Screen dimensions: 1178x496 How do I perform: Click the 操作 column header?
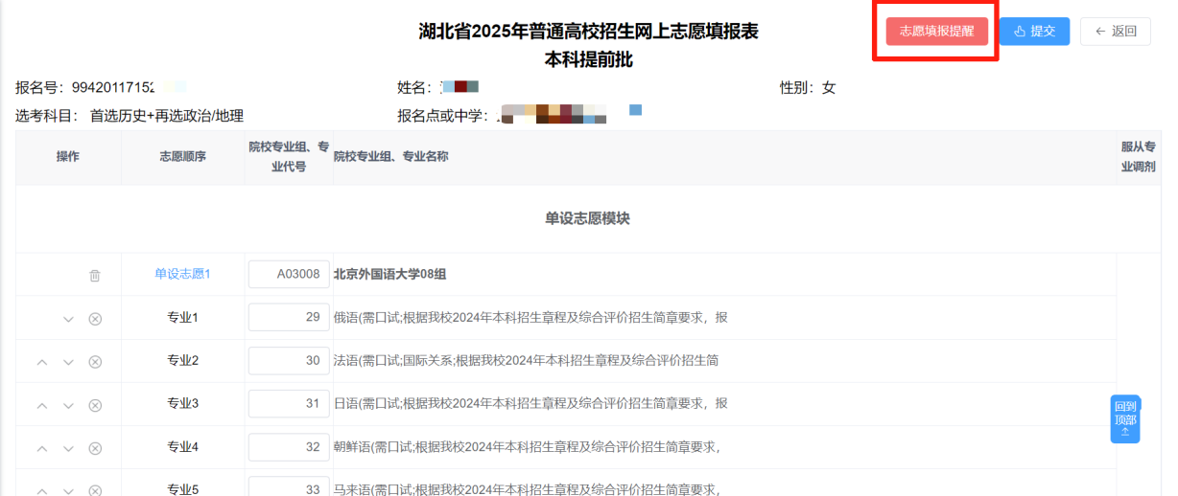pos(68,156)
